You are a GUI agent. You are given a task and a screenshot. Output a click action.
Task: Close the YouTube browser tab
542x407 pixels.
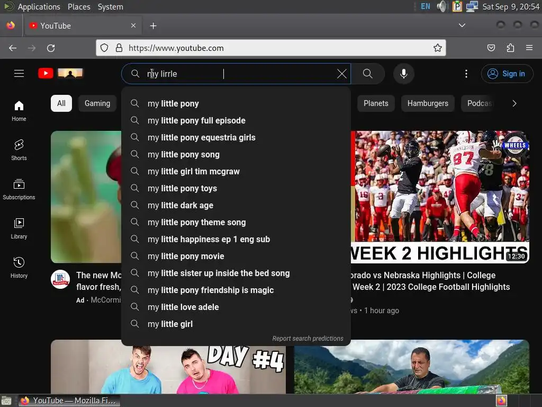tap(133, 25)
